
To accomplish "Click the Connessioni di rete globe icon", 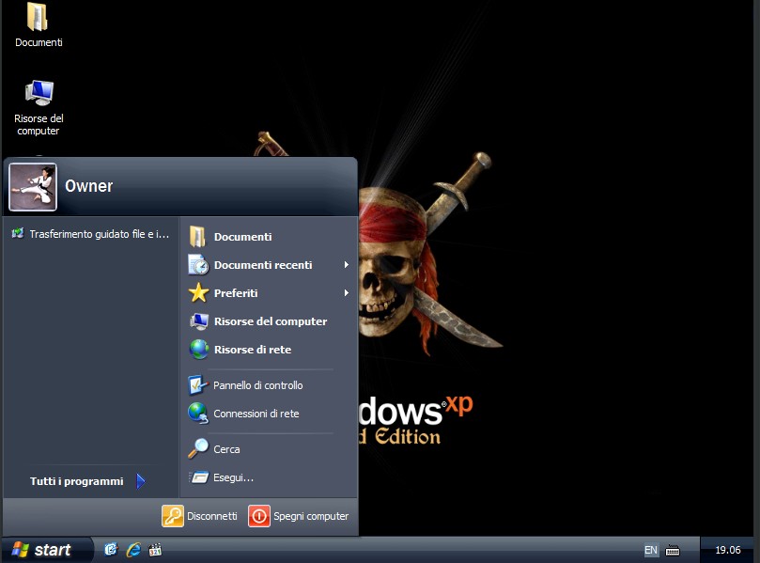I will pos(198,414).
